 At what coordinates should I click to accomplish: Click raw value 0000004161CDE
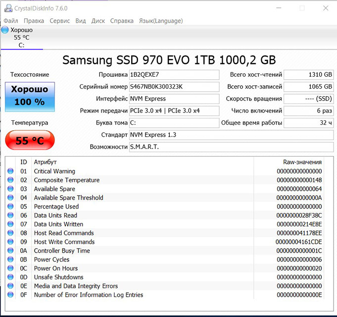299,242
